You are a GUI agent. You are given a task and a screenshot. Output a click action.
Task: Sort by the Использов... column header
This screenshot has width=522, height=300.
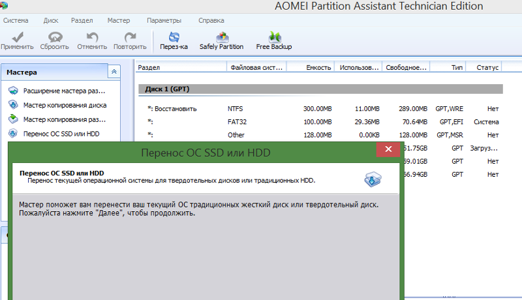pyautogui.click(x=358, y=67)
